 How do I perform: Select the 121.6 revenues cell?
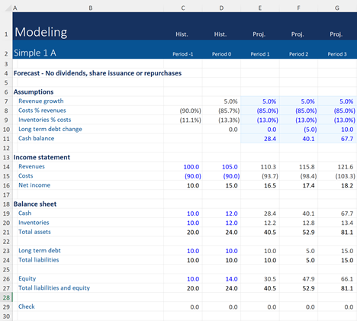[337, 167]
